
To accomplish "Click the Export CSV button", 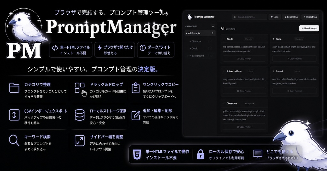I will (291, 17).
